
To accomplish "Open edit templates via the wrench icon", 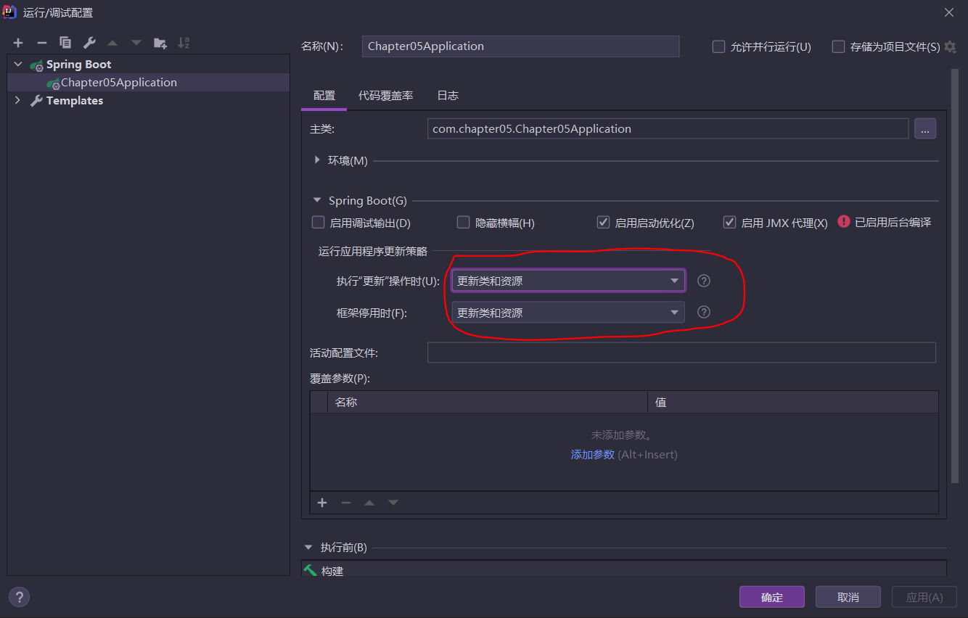I will pyautogui.click(x=89, y=43).
